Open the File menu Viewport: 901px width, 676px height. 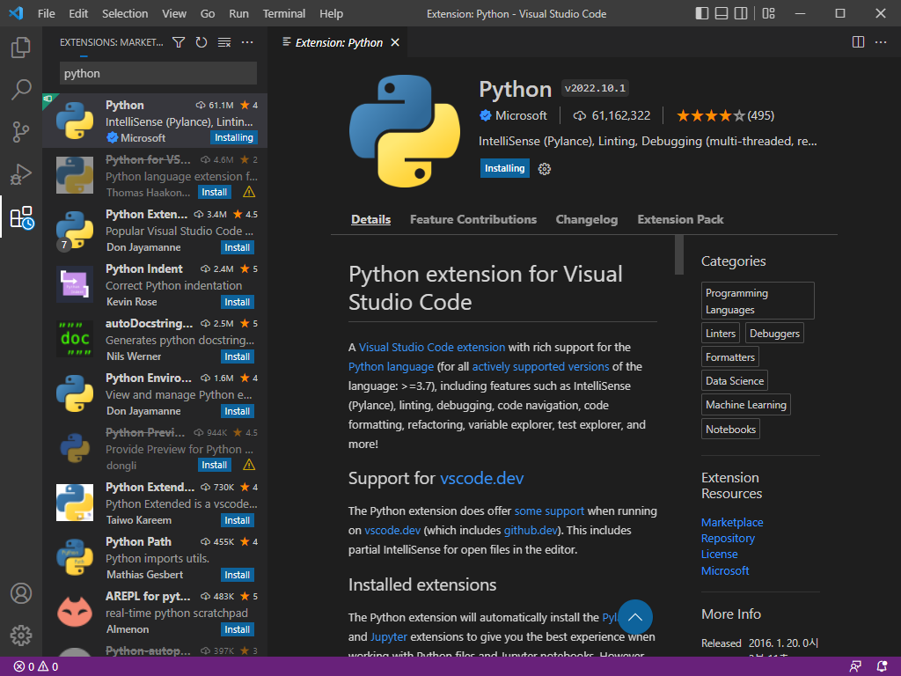tap(46, 13)
